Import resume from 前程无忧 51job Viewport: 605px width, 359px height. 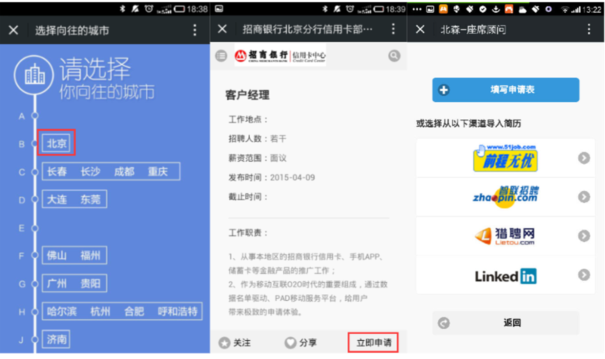[505, 158]
